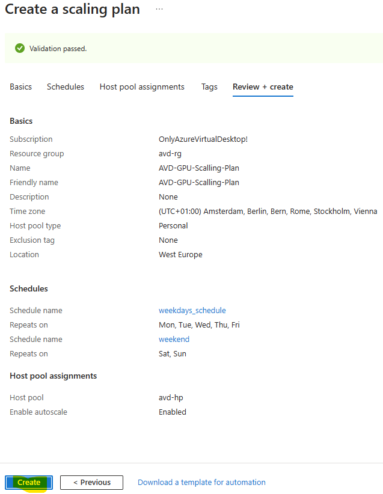The image size is (383, 494).
Task: Select the Review + create tab
Action: click(x=263, y=87)
